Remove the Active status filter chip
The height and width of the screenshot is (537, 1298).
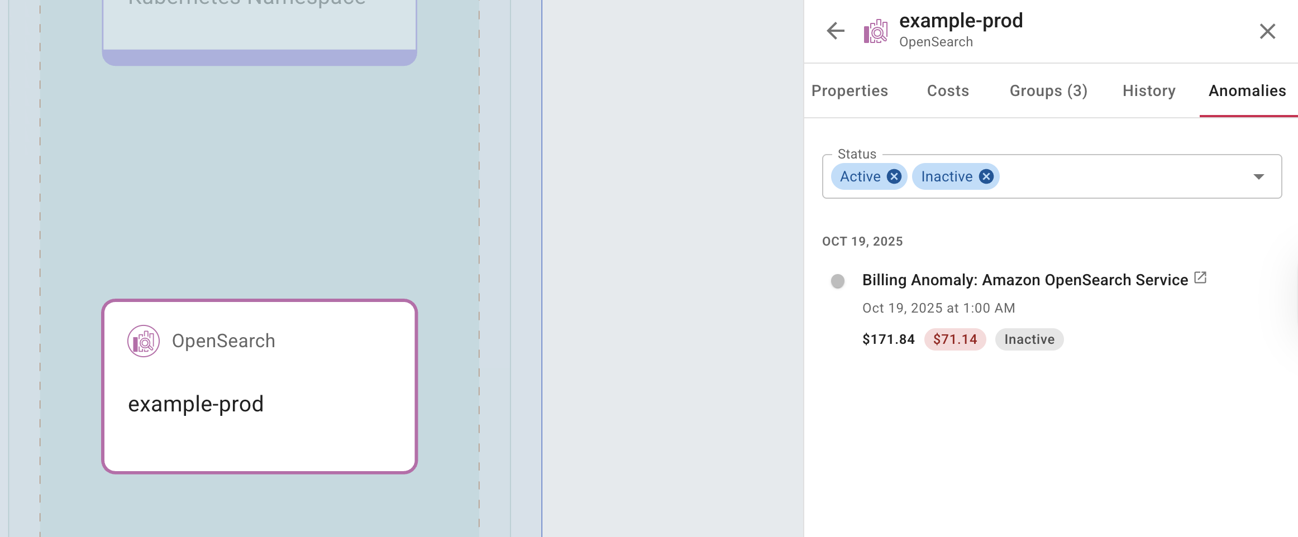click(894, 176)
